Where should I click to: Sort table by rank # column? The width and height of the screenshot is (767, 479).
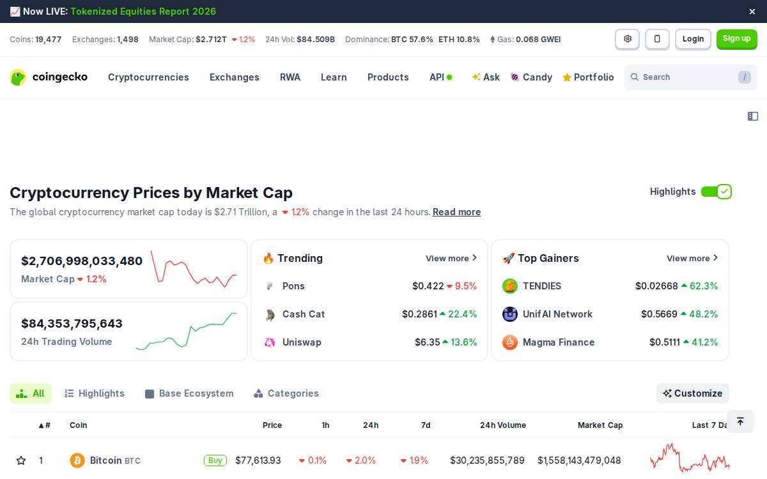44,425
